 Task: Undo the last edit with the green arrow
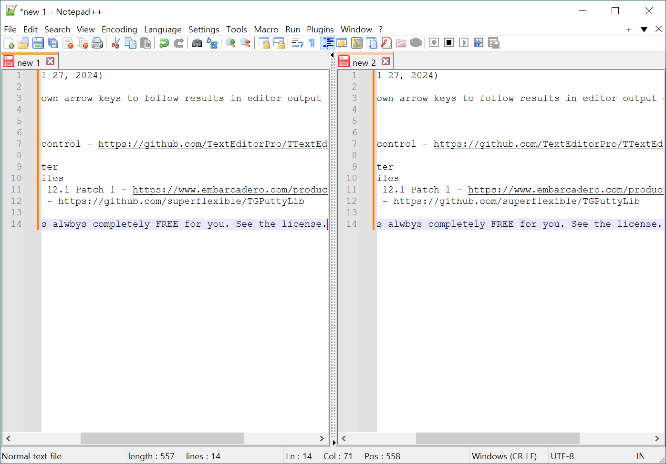164,43
